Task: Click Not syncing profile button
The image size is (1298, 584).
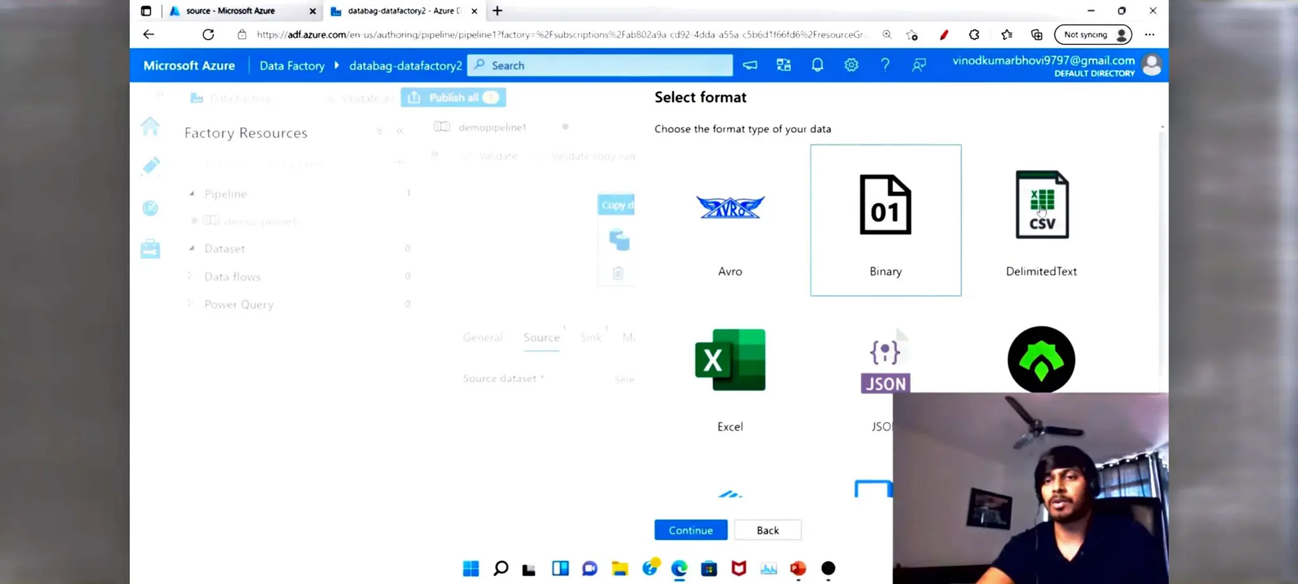Action: [x=1093, y=35]
